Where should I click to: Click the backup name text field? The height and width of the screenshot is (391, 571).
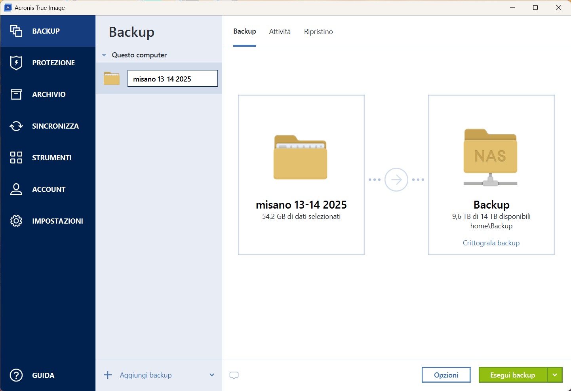click(172, 79)
